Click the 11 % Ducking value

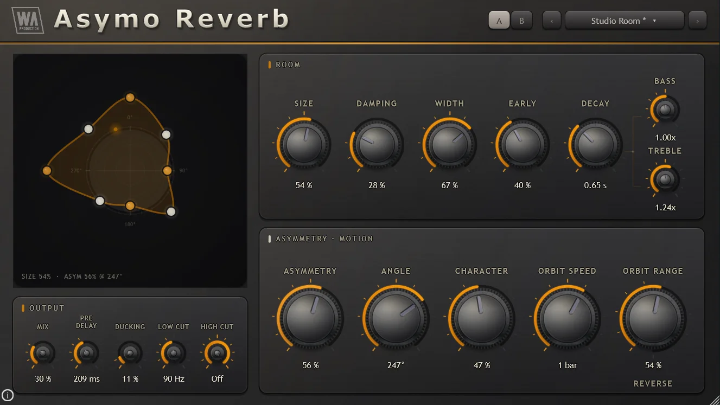tap(130, 379)
